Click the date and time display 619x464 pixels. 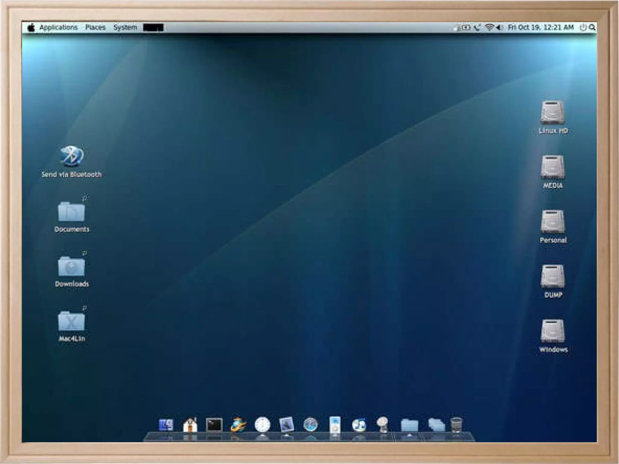(x=540, y=27)
